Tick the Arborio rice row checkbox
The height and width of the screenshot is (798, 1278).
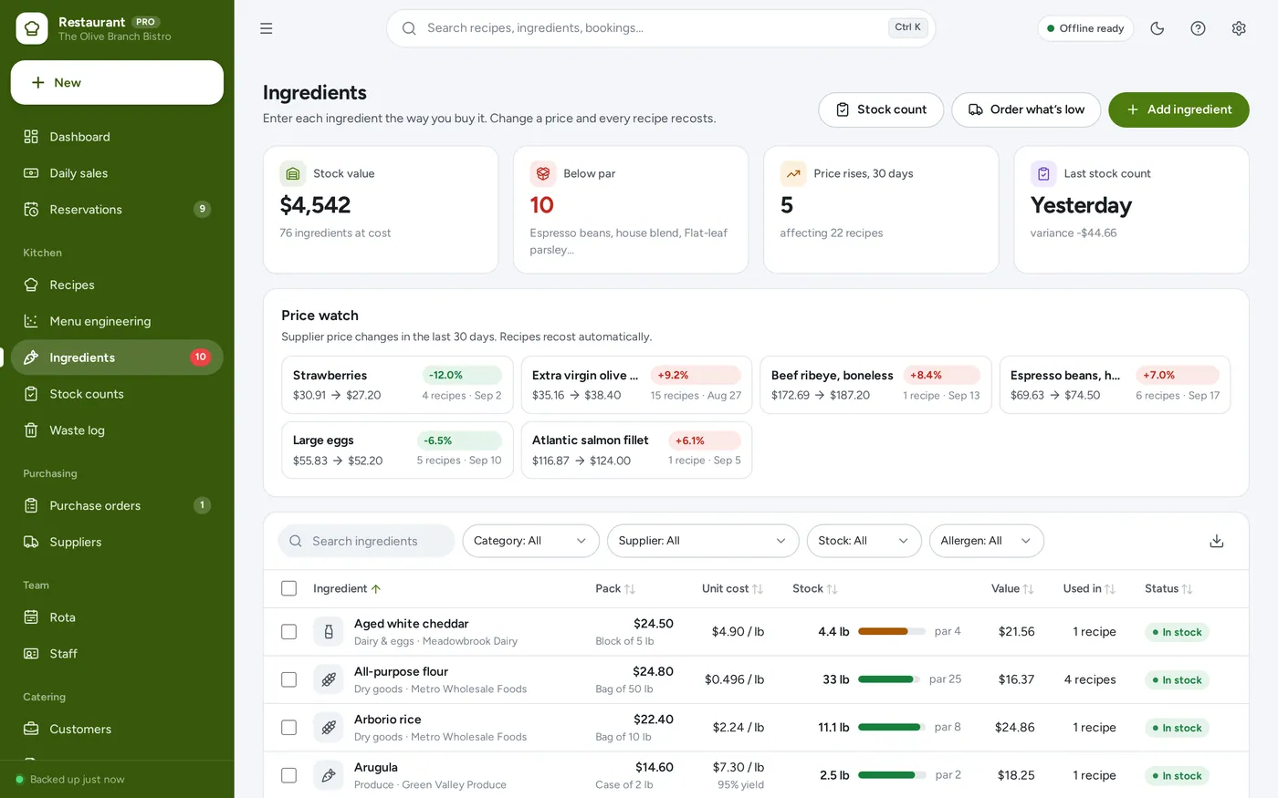(x=289, y=728)
